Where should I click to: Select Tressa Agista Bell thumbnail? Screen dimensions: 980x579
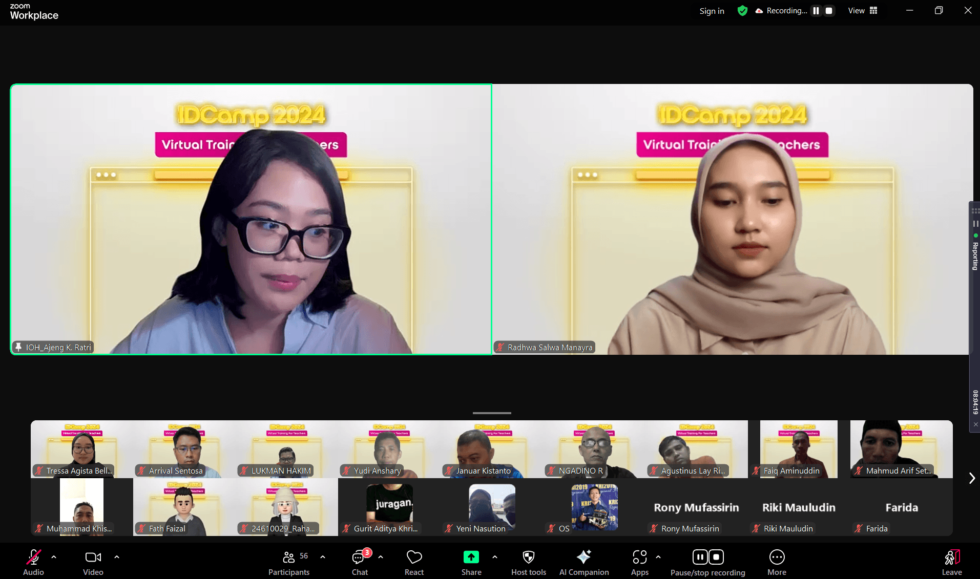click(82, 449)
